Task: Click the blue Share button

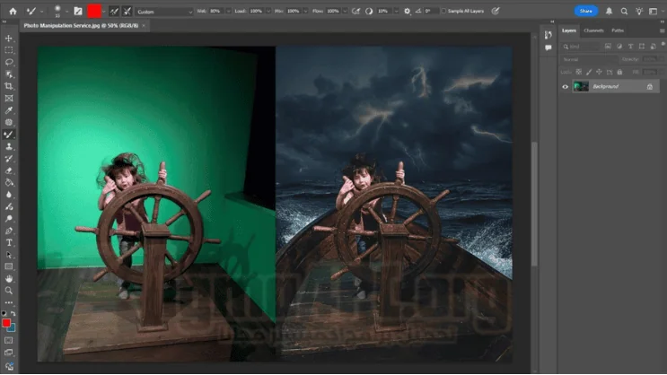Action: [585, 11]
